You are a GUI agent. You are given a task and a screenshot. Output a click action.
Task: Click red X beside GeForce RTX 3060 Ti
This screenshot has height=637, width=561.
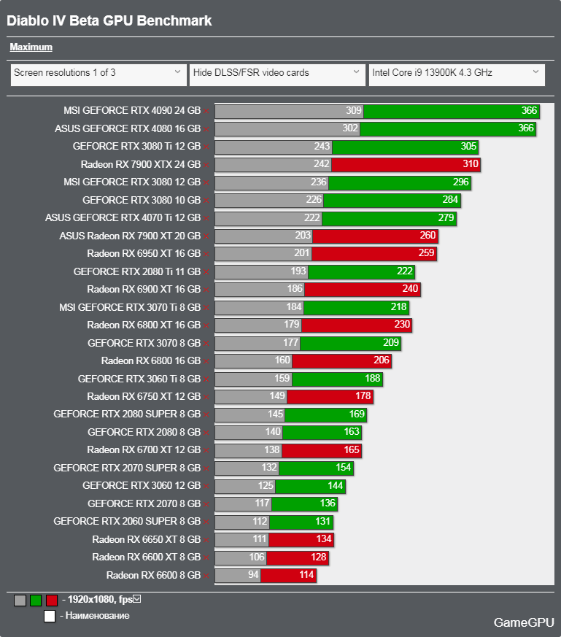click(x=206, y=379)
